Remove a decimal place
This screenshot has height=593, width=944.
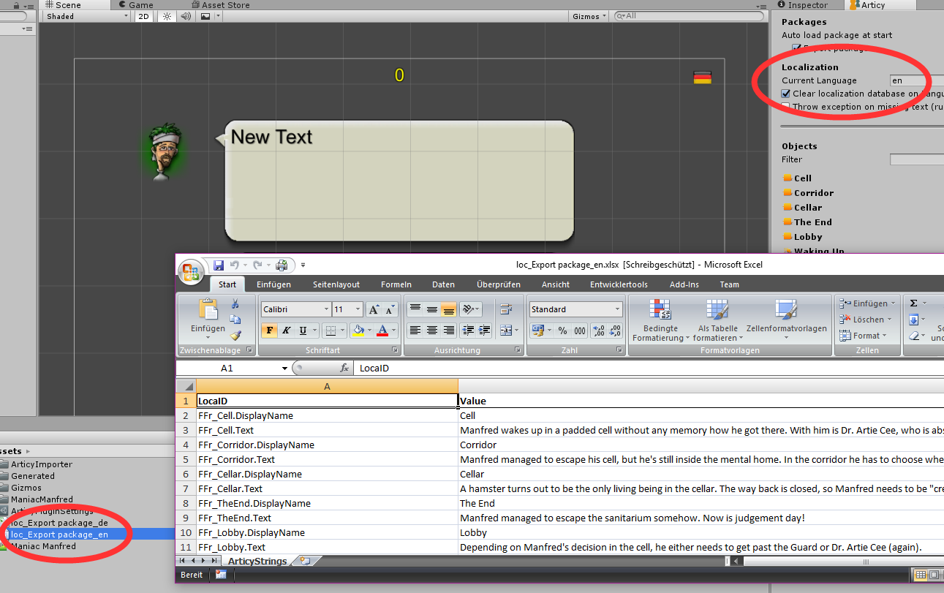616,331
